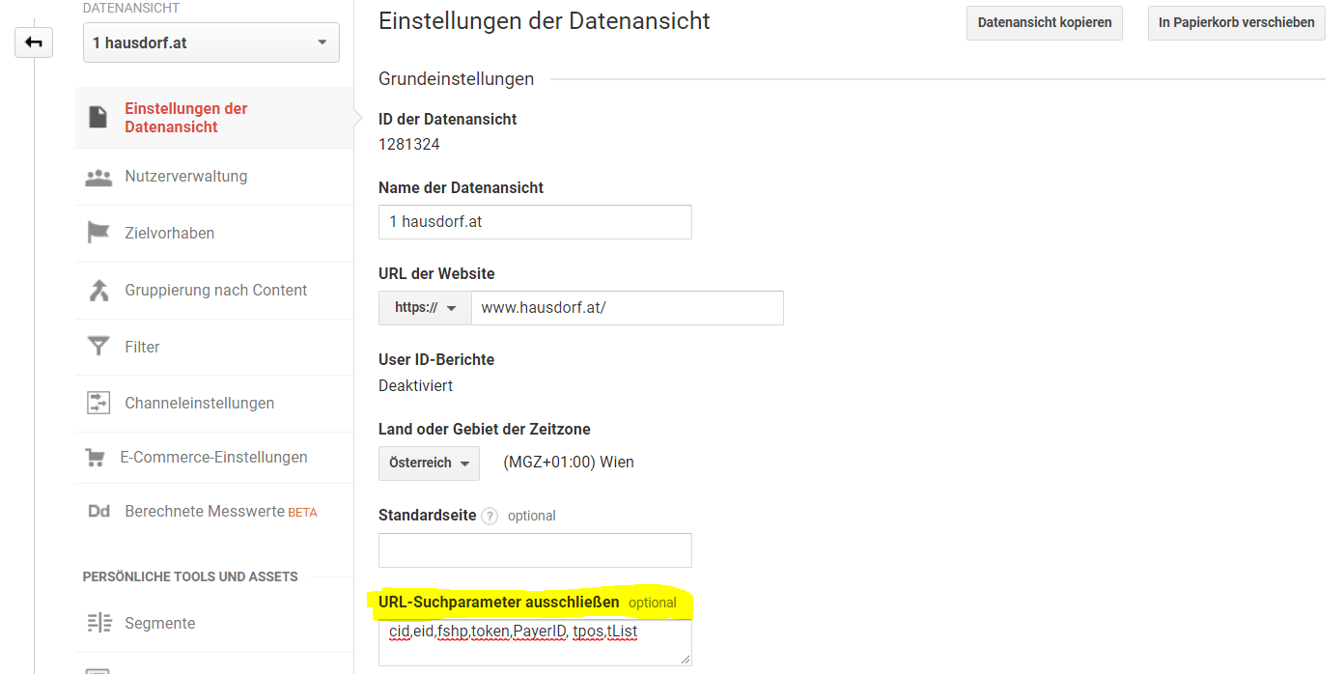Click the back arrow button
1344x674 pixels.
pyautogui.click(x=34, y=42)
